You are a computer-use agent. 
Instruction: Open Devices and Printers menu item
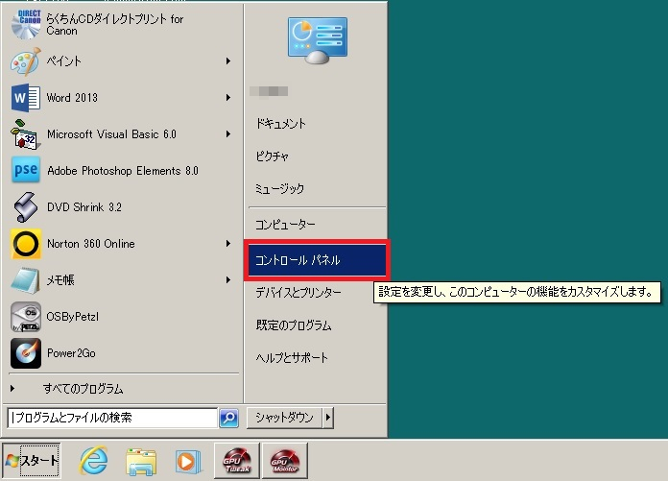(x=298, y=292)
